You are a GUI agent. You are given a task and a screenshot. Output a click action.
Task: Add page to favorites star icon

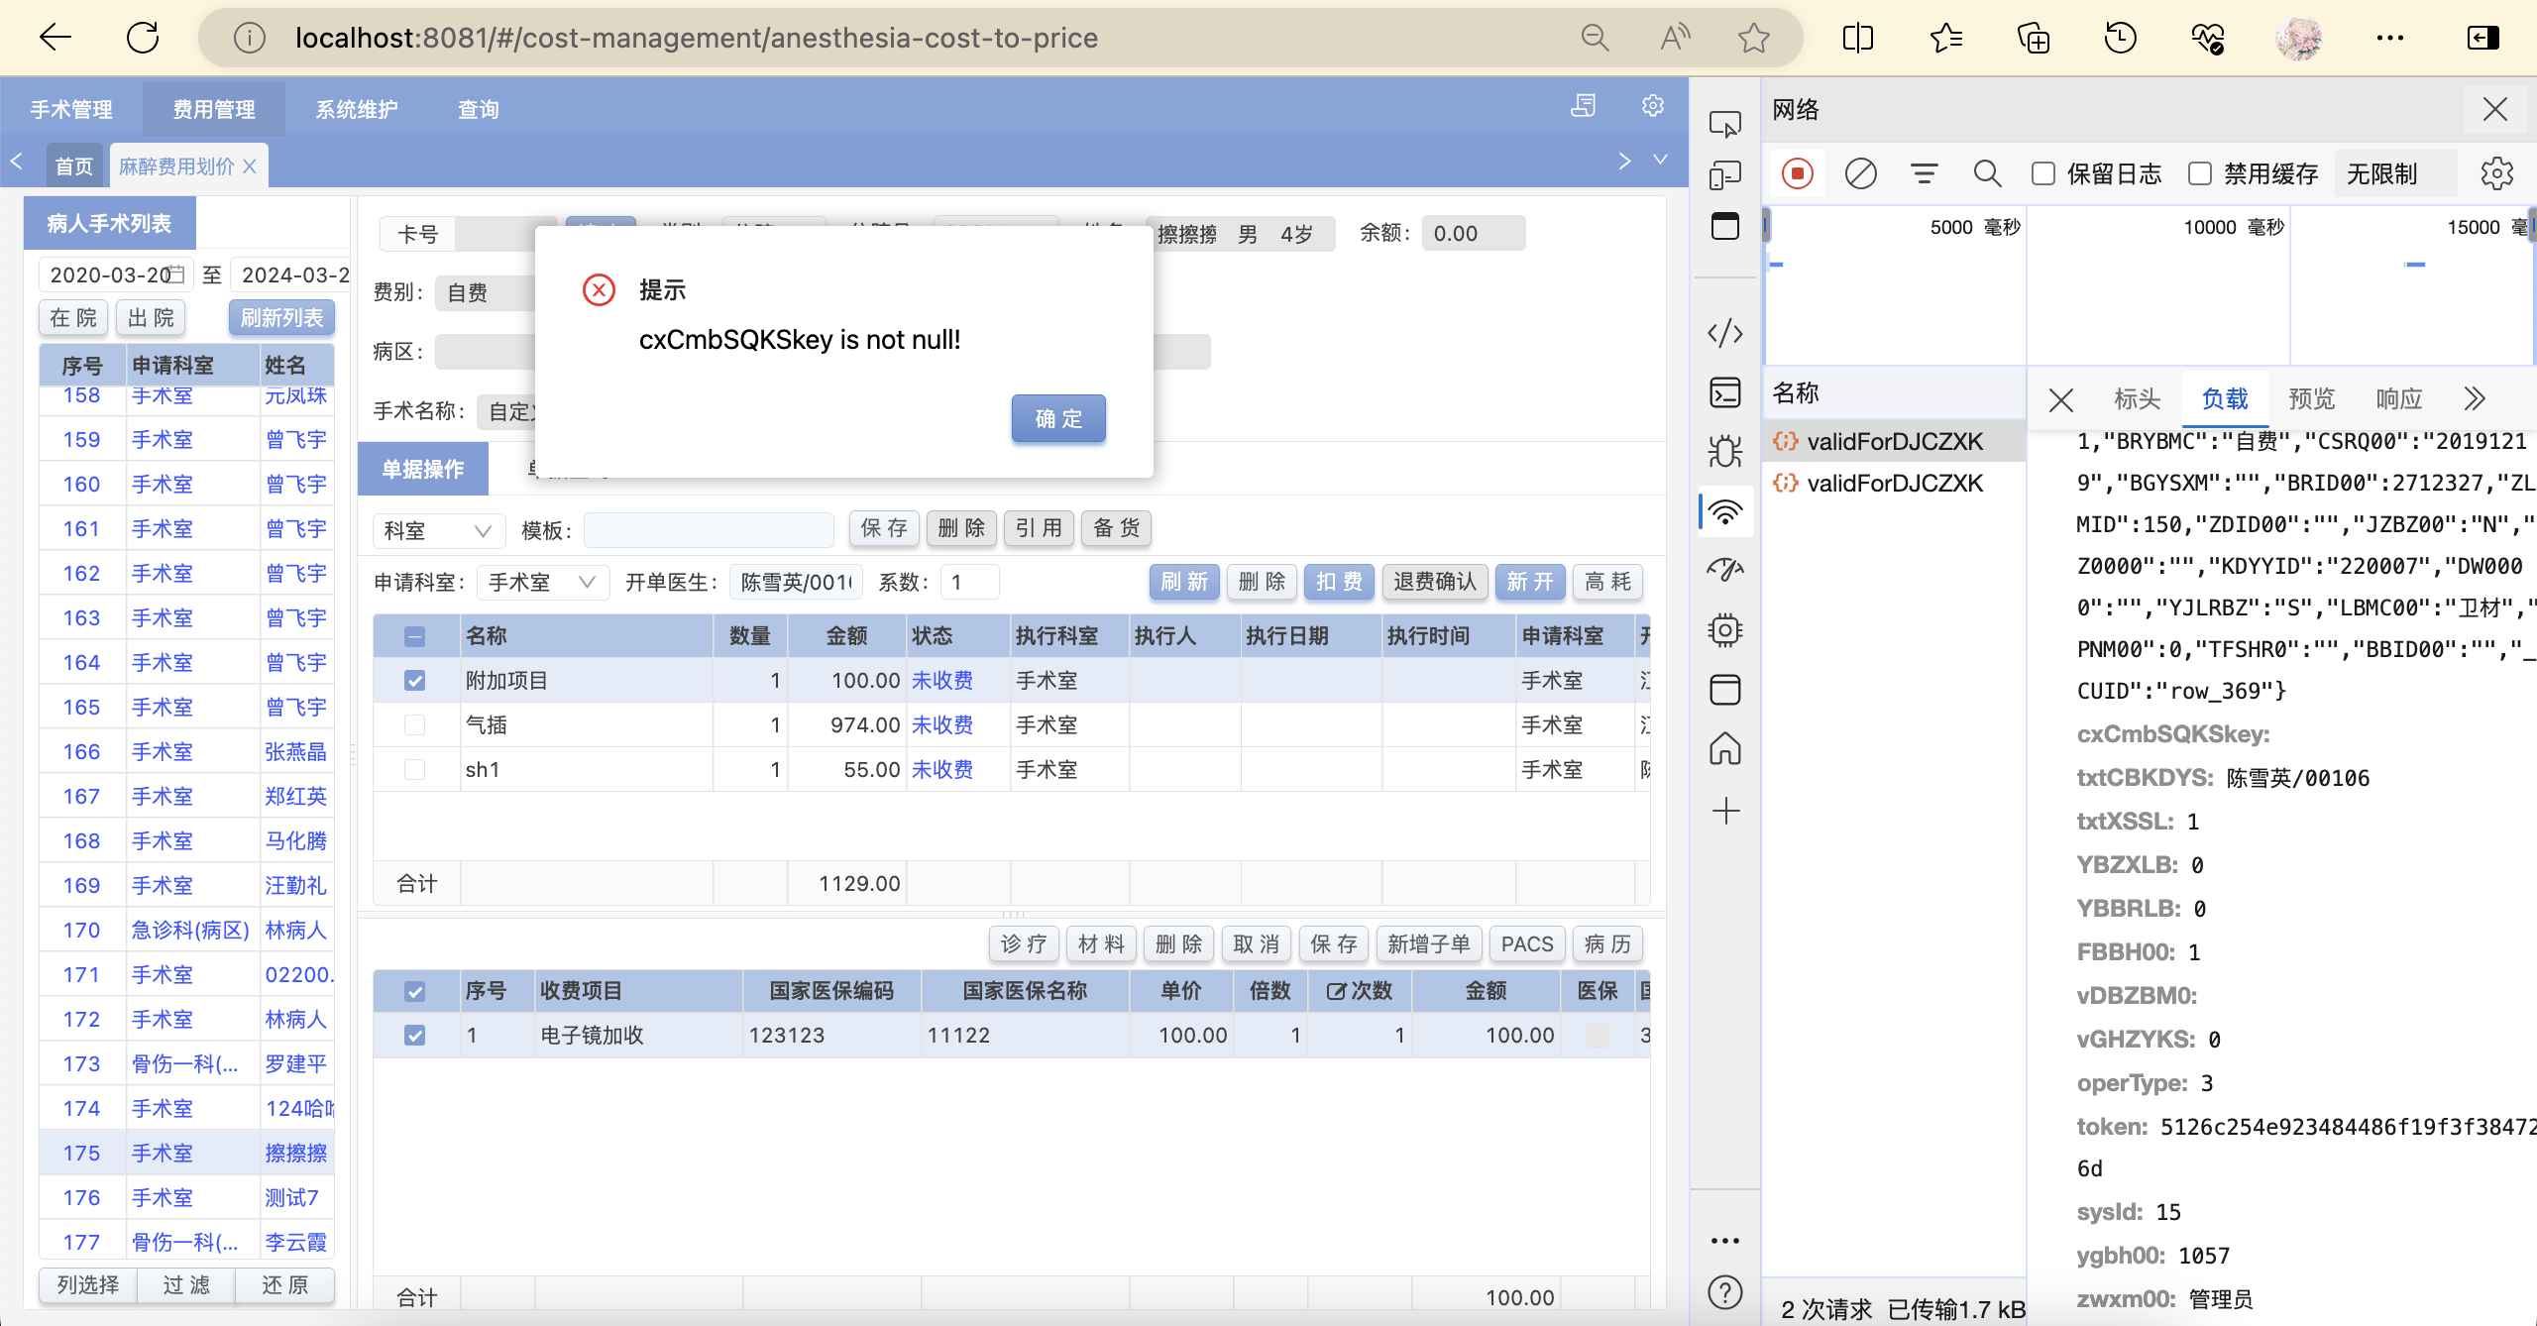pos(1753,38)
